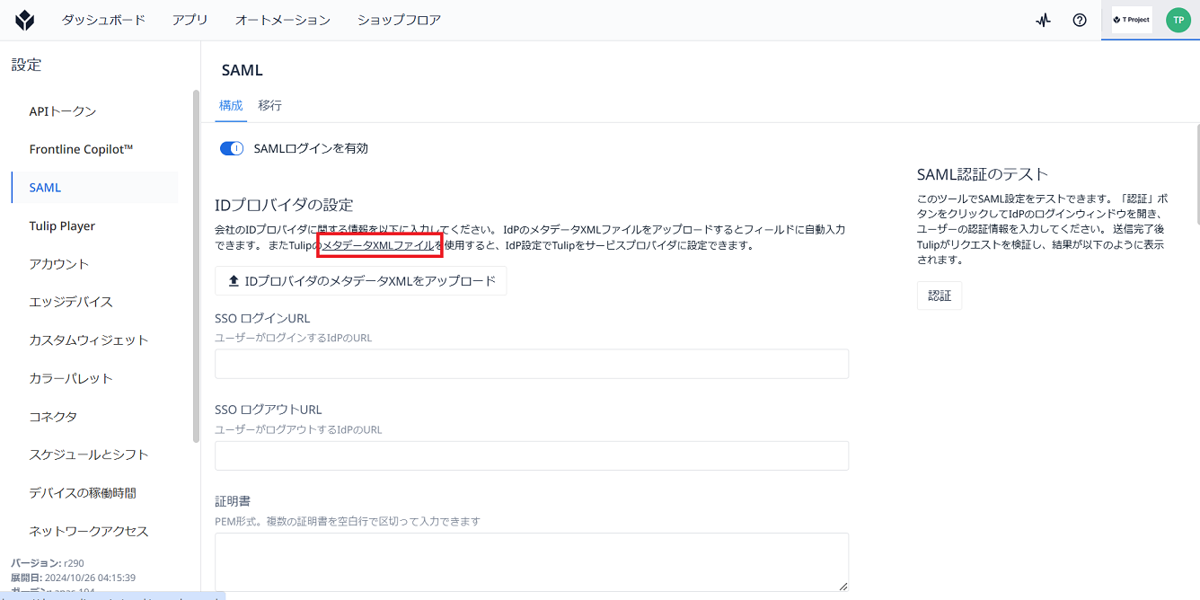Click into the 証明書 text area
1200x600 pixels.
[x=532, y=561]
